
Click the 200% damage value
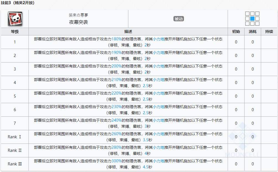point(117,66)
